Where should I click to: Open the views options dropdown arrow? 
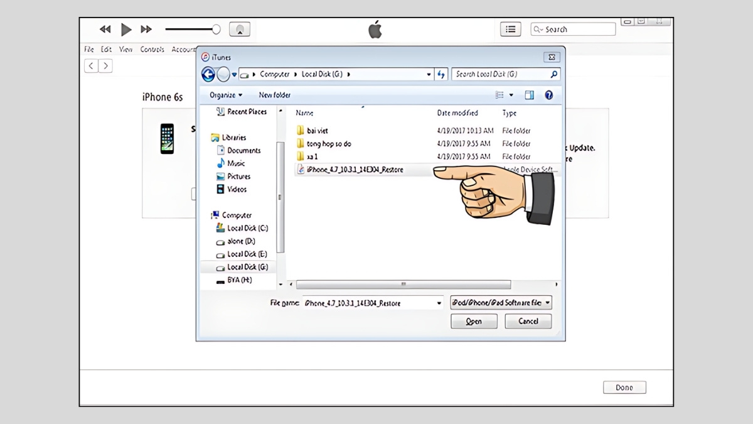click(511, 95)
